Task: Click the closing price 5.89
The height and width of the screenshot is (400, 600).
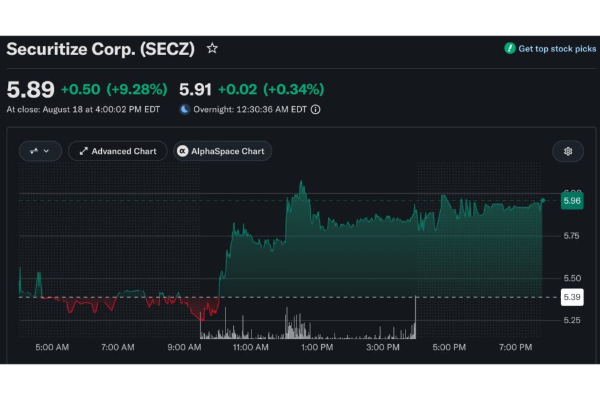Action: [31, 90]
